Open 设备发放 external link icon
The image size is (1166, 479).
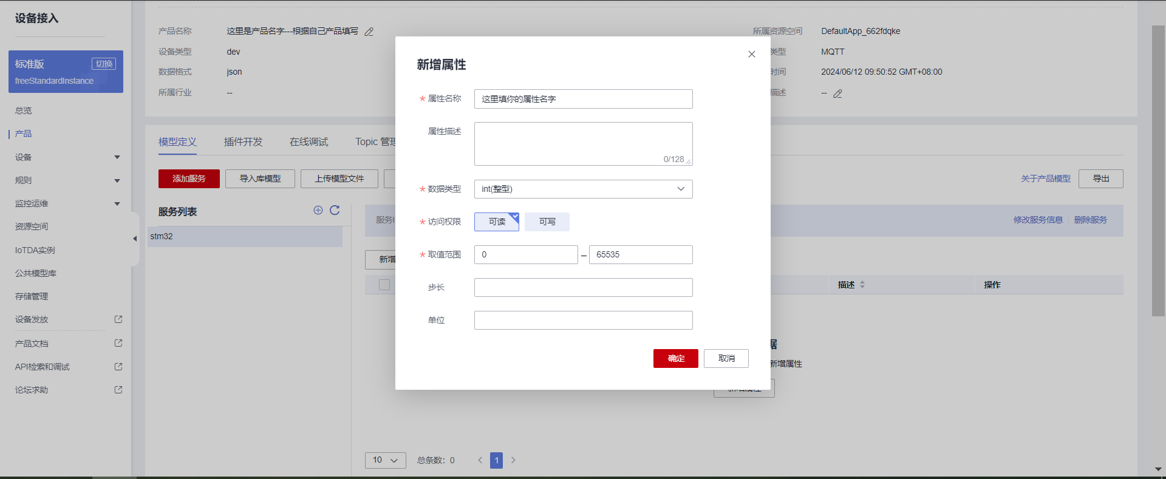(118, 319)
